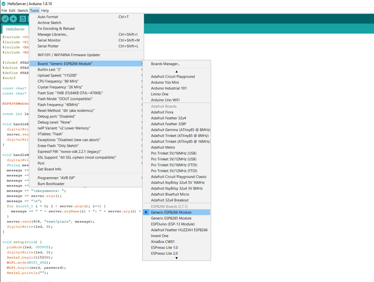Select Adafruit Metro board

177,148
